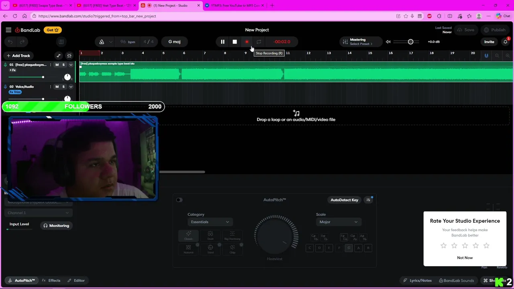Image resolution: width=514 pixels, height=289 pixels.
Task: Click track 01 pan knob
Action: pos(67,77)
